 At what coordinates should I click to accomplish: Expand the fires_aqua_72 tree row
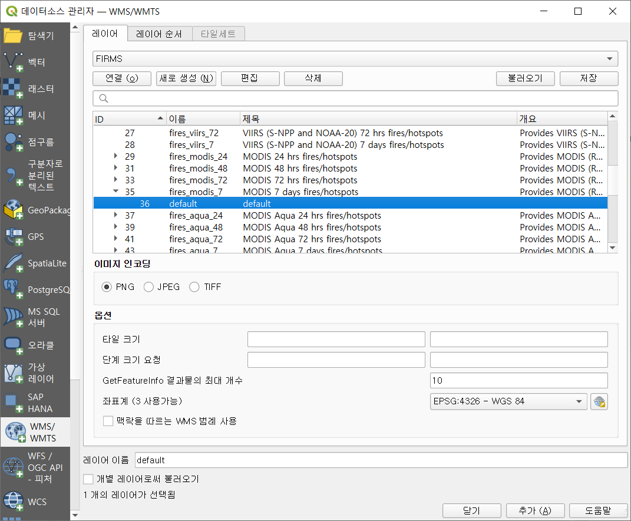coord(115,238)
